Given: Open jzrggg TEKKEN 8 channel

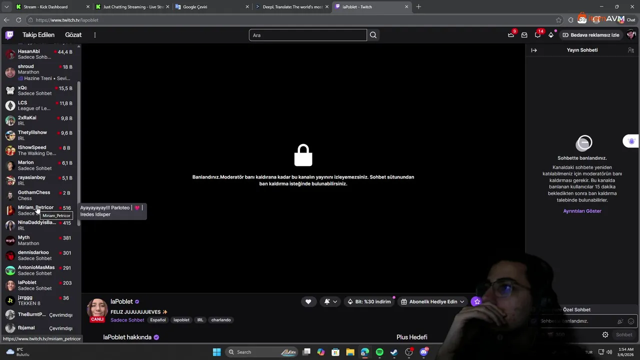Looking at the screenshot, I should [x=40, y=300].
